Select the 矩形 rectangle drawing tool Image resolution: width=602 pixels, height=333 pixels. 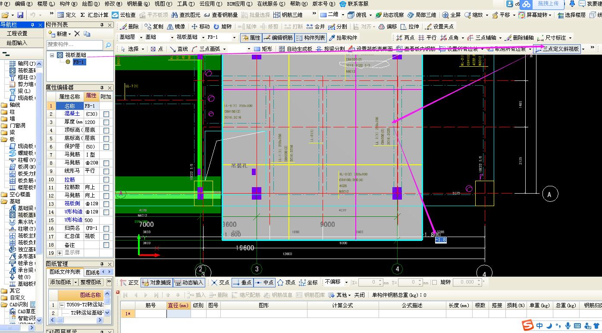click(x=263, y=49)
